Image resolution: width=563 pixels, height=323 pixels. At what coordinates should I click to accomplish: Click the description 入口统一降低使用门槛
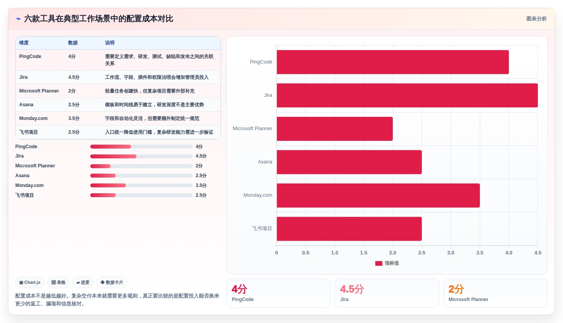(159, 132)
